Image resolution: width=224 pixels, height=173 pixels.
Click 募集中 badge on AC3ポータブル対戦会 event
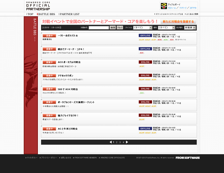[49, 62]
